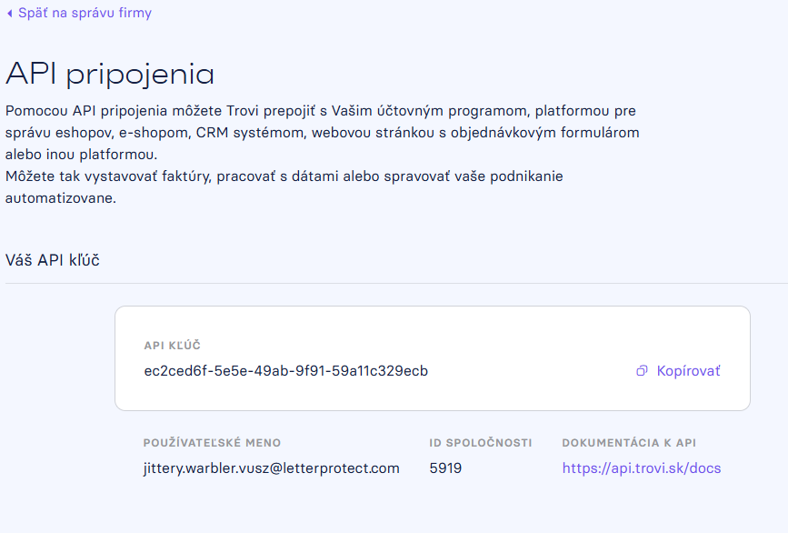
Task: Click the company ID value 5919
Action: (x=445, y=468)
